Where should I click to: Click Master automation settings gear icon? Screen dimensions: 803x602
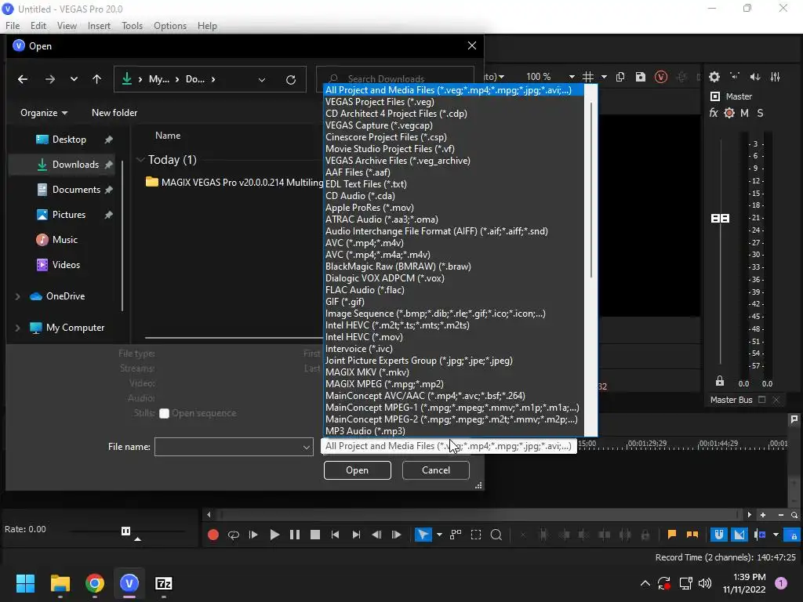[x=729, y=113]
